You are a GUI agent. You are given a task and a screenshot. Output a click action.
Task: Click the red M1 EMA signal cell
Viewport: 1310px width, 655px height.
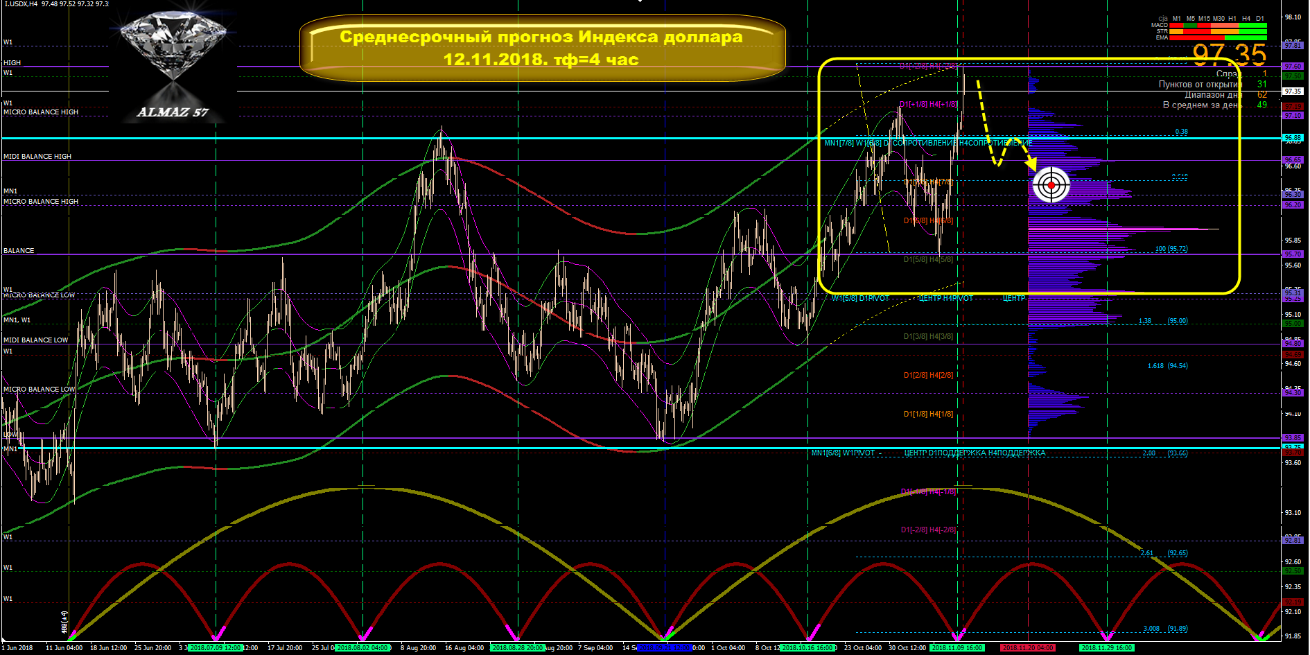[x=1176, y=37]
